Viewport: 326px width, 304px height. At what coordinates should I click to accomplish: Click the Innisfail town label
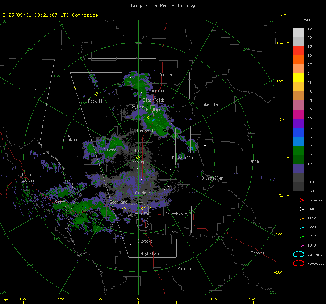(x=146, y=131)
